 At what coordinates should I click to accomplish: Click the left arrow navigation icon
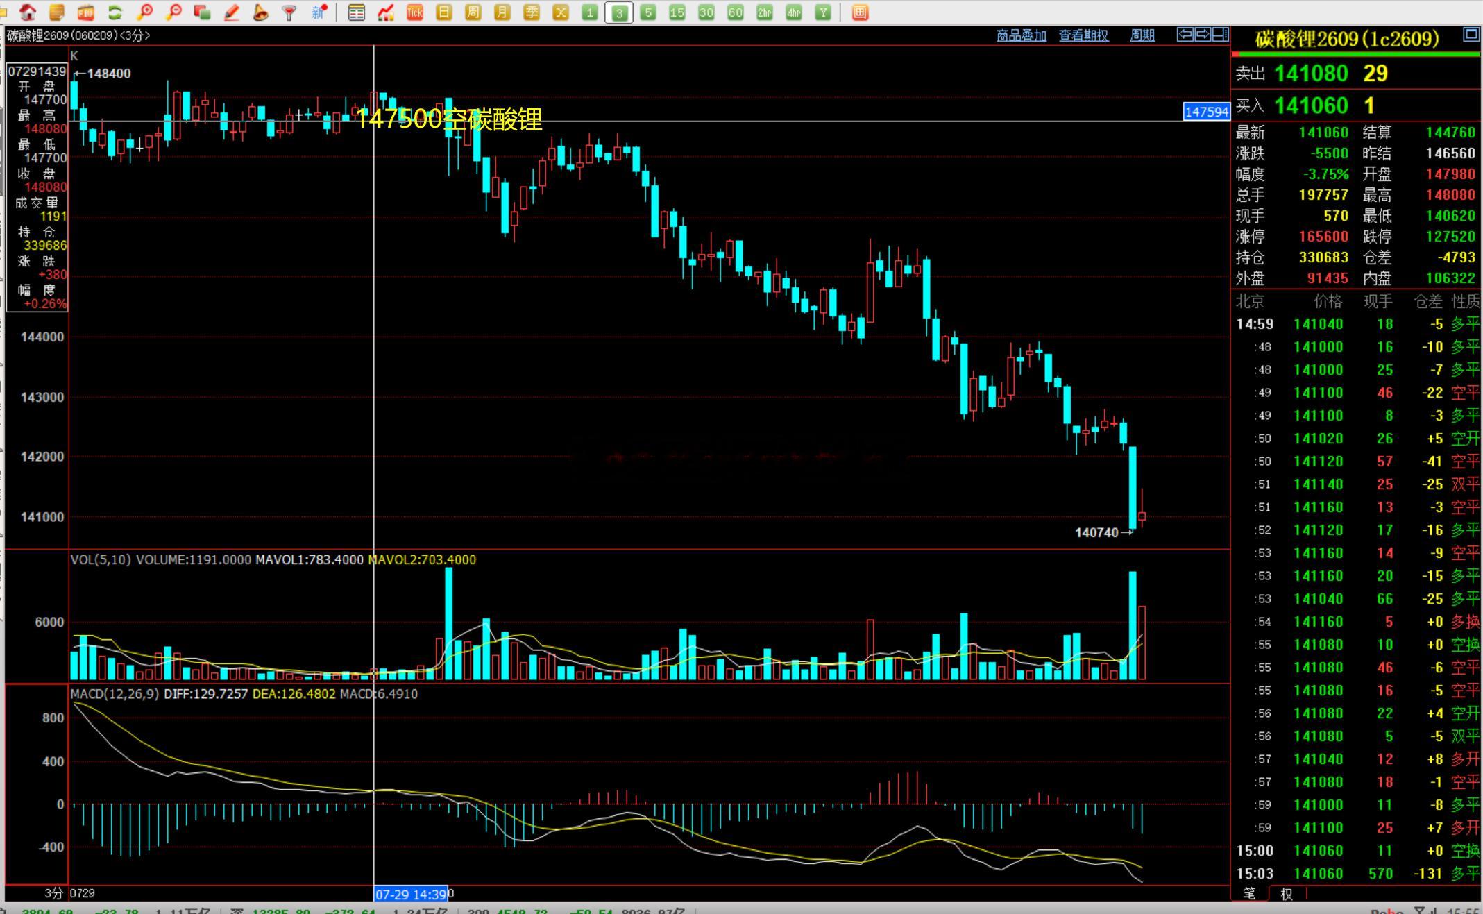click(1185, 34)
